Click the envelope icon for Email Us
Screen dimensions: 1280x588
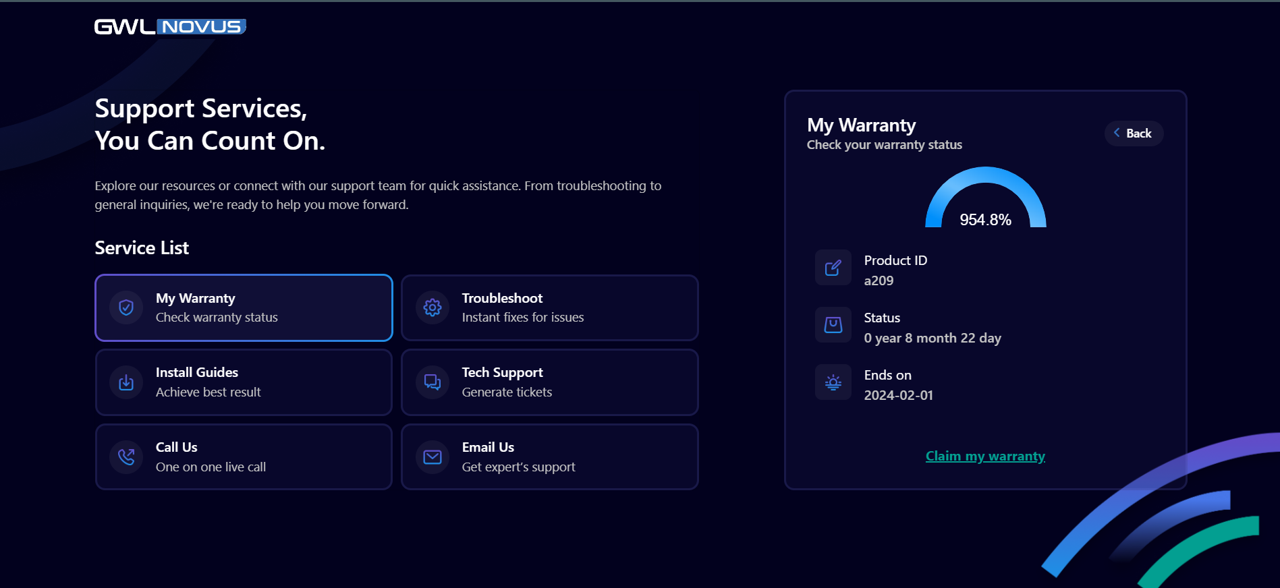coord(432,457)
